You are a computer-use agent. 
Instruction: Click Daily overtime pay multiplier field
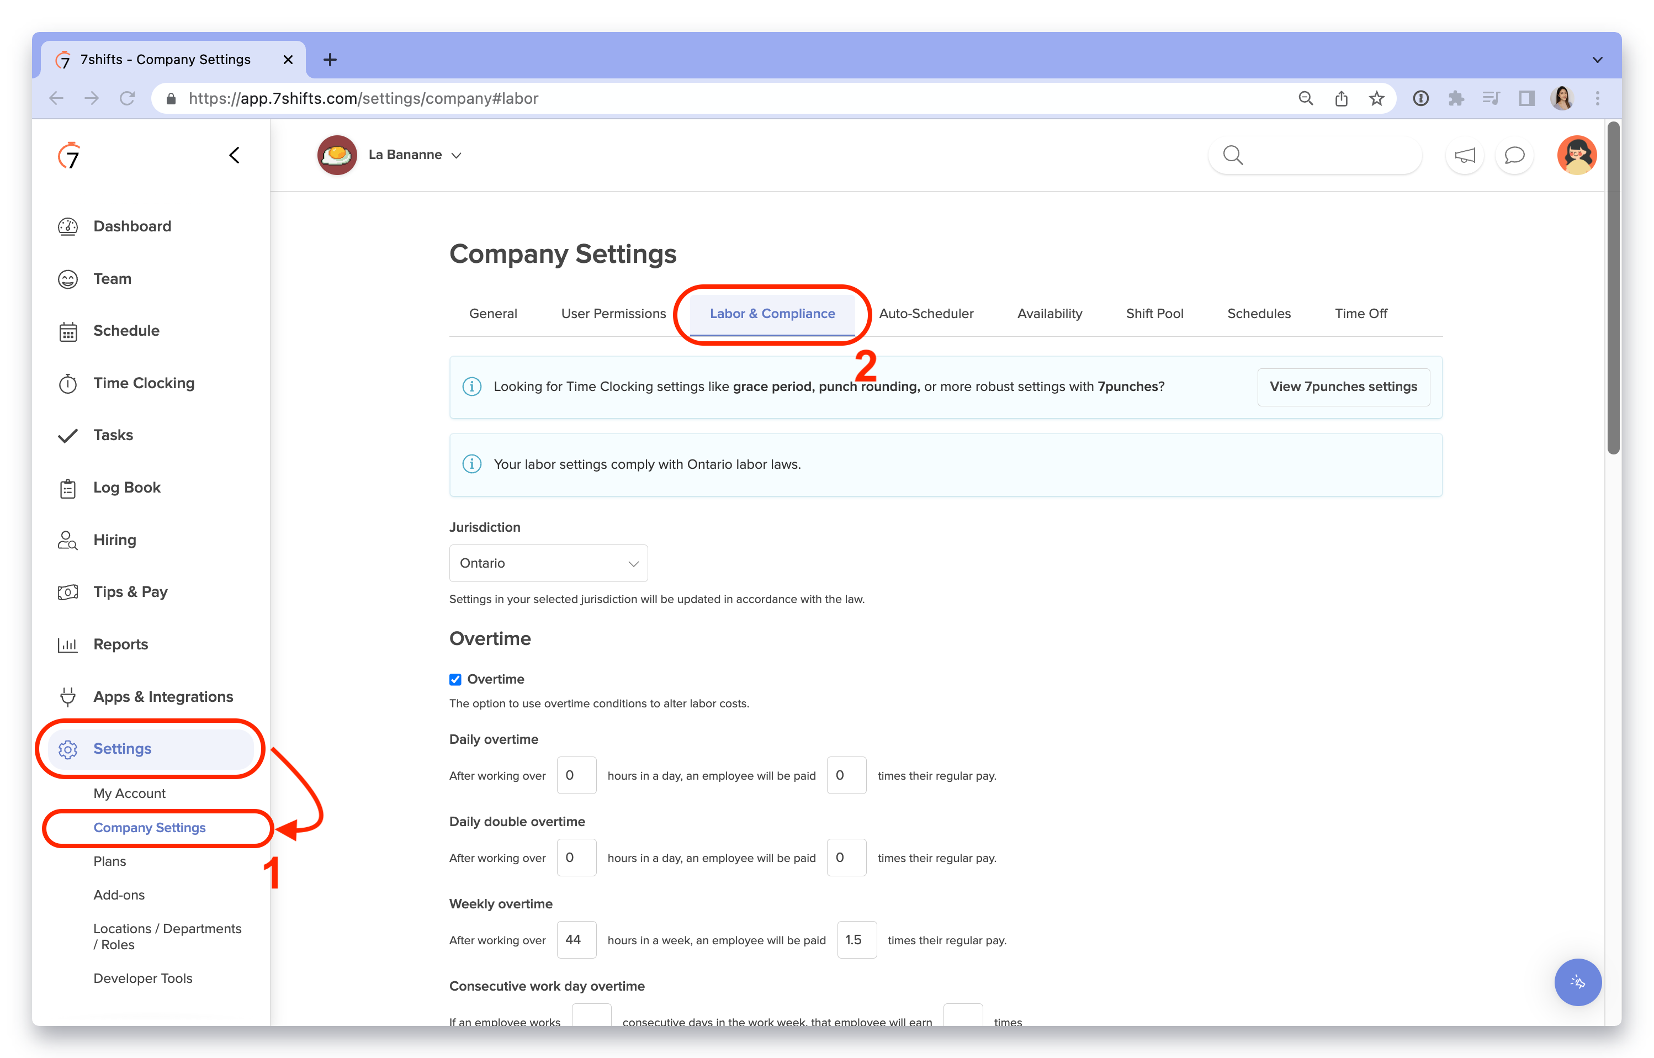846,775
